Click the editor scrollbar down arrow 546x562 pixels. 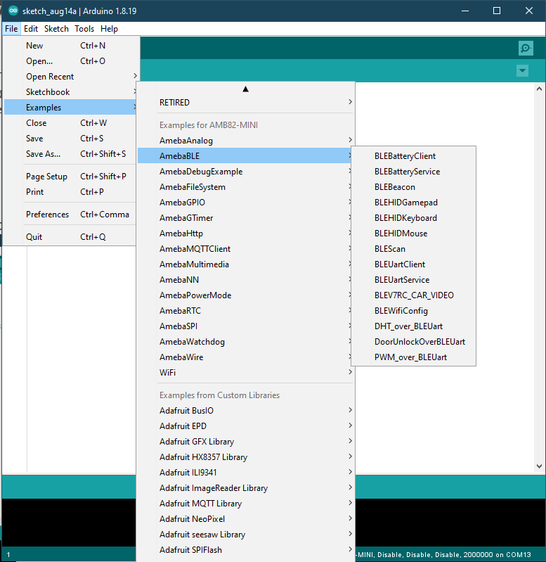coord(539,466)
